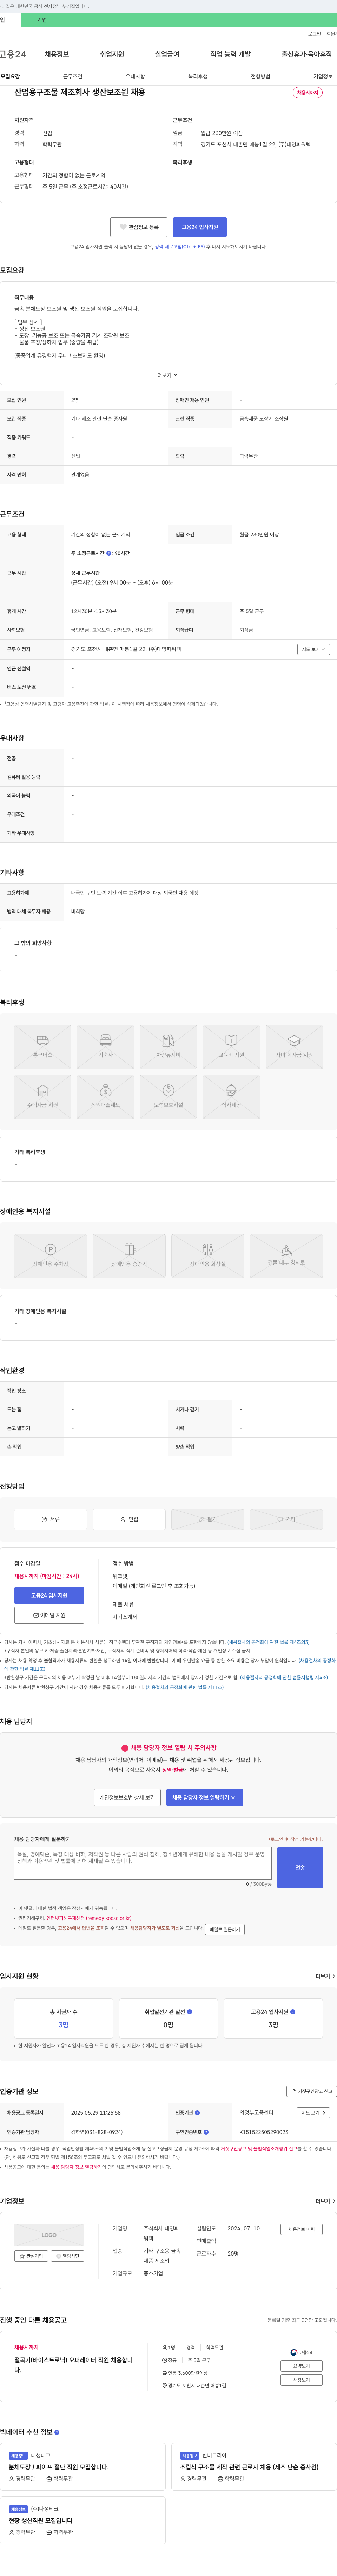Open the 채용 담당자 정보 열람하기 dropdown
This screenshot has height=2576, width=337.
pyautogui.click(x=204, y=1797)
